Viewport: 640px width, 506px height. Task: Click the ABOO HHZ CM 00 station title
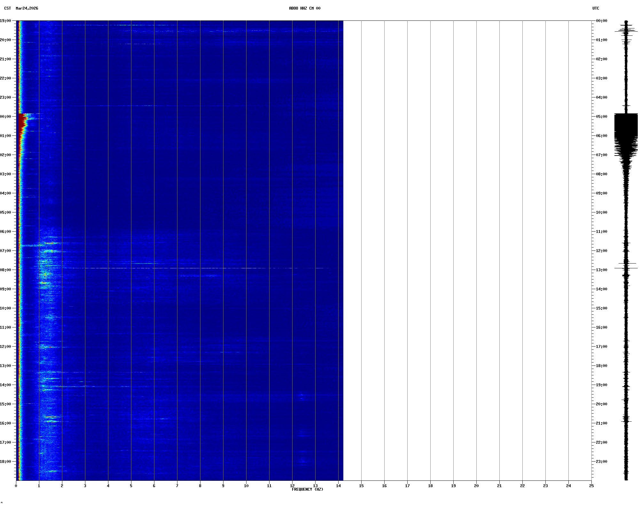coord(304,8)
